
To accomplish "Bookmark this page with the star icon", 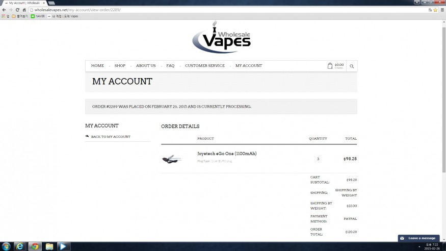I will [x=435, y=10].
